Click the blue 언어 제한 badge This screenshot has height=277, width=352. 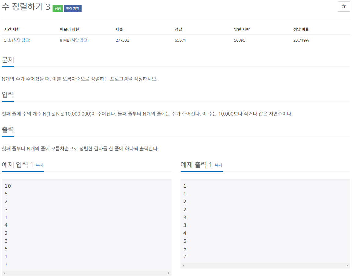coord(72,9)
